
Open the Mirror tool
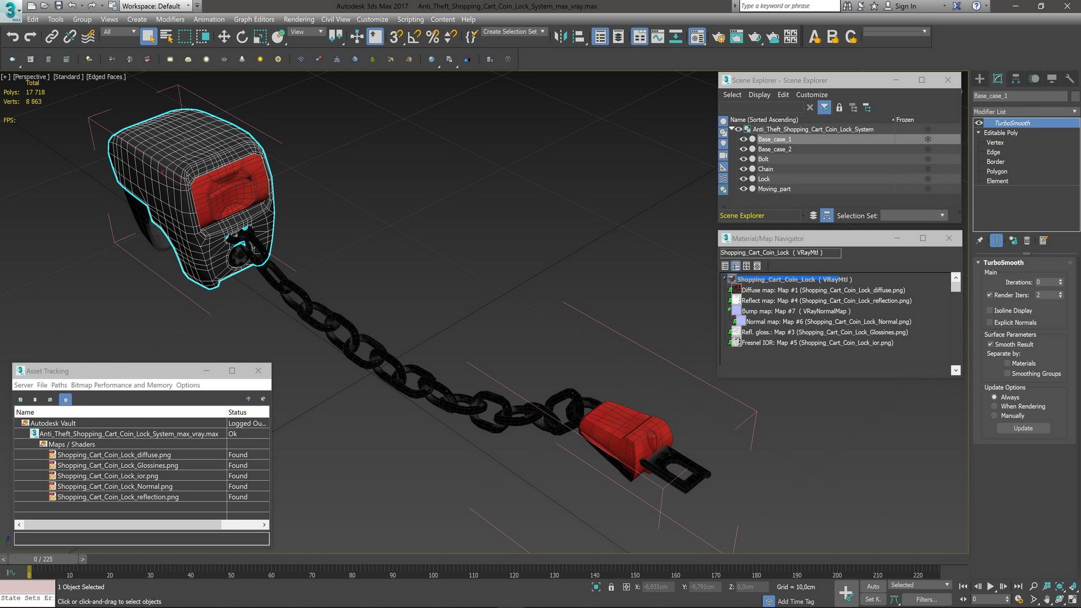click(x=560, y=37)
